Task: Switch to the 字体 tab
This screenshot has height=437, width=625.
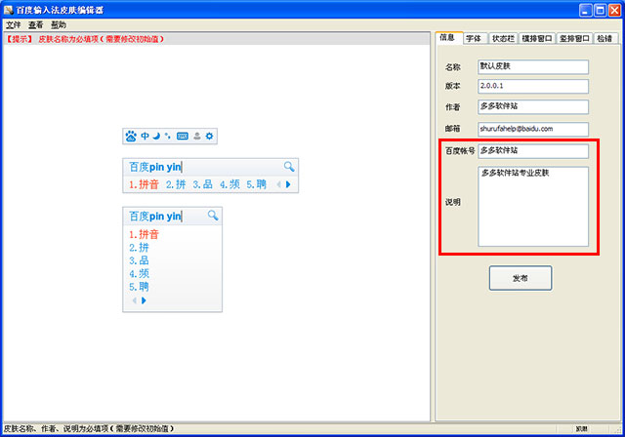Action: click(474, 39)
